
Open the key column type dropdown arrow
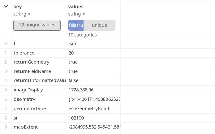29,14
